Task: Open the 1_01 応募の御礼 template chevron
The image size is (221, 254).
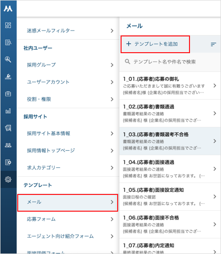Action: click(x=215, y=86)
